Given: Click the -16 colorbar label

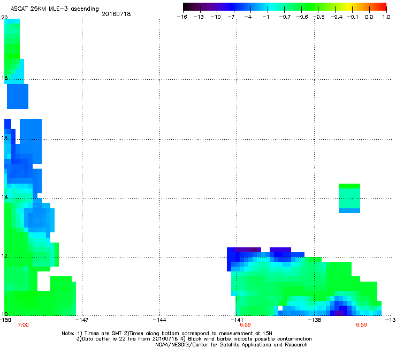Looking at the screenshot, I should tap(182, 17).
